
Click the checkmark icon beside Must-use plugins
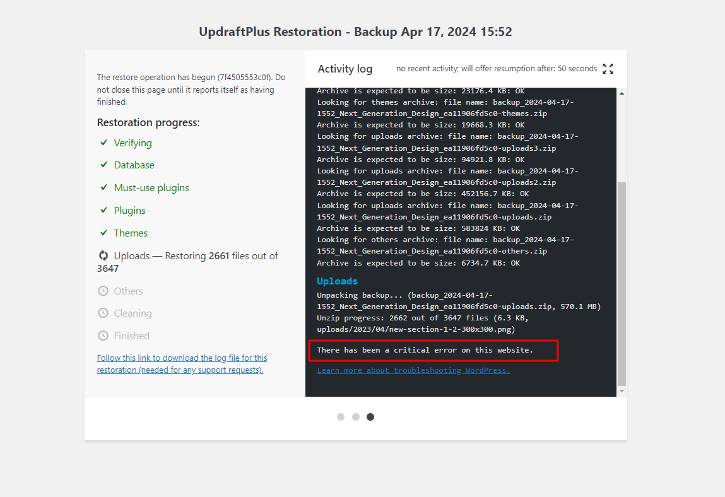pyautogui.click(x=103, y=187)
